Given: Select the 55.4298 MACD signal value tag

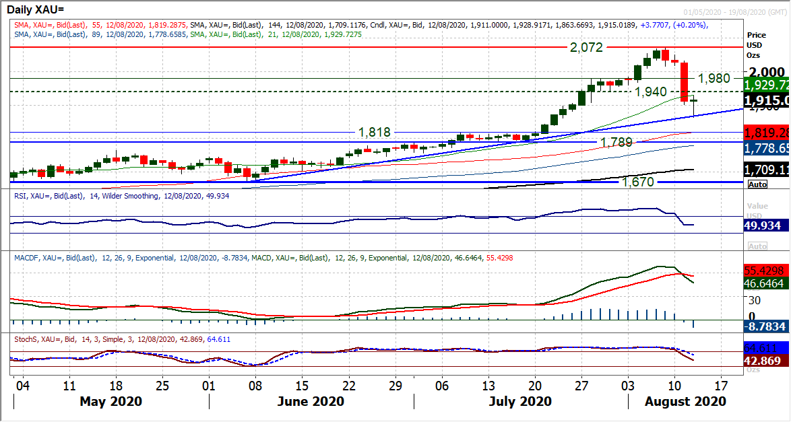Looking at the screenshot, I should (x=768, y=271).
